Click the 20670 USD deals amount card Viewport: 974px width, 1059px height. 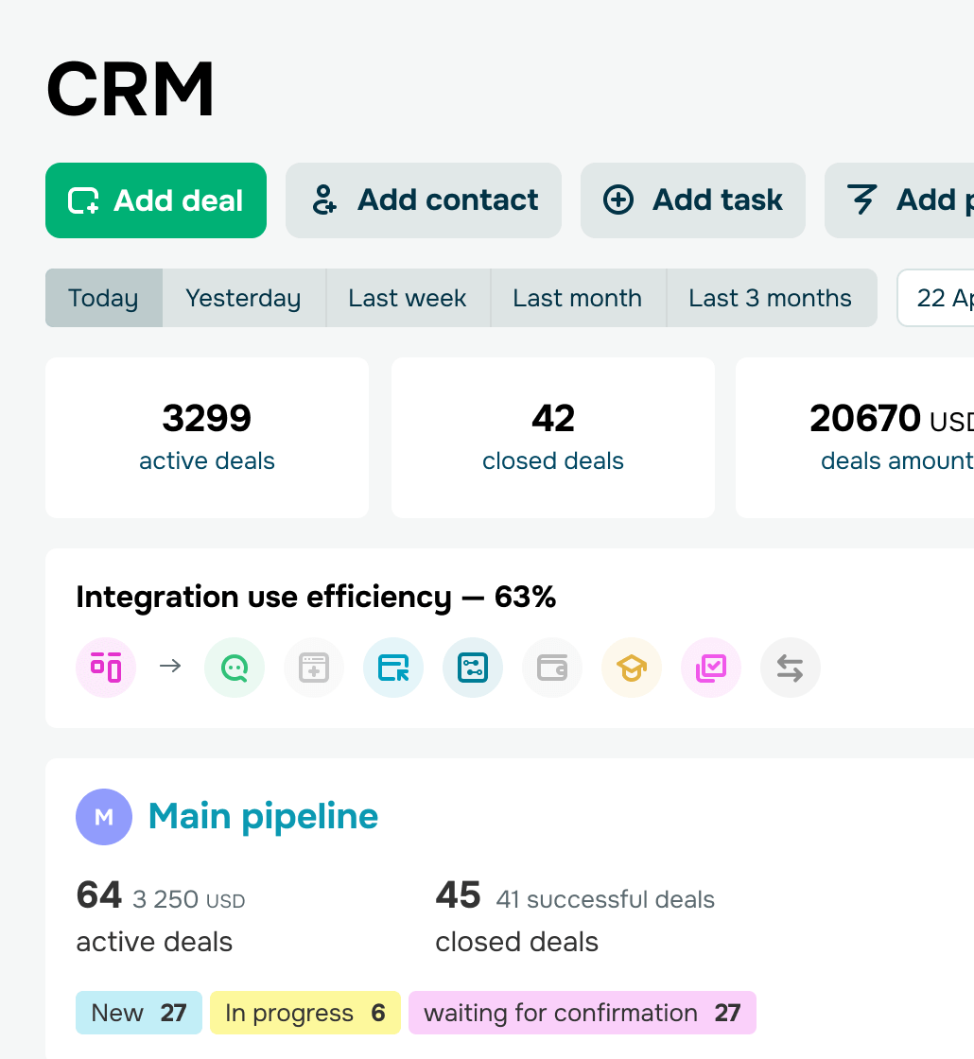[x=855, y=438]
